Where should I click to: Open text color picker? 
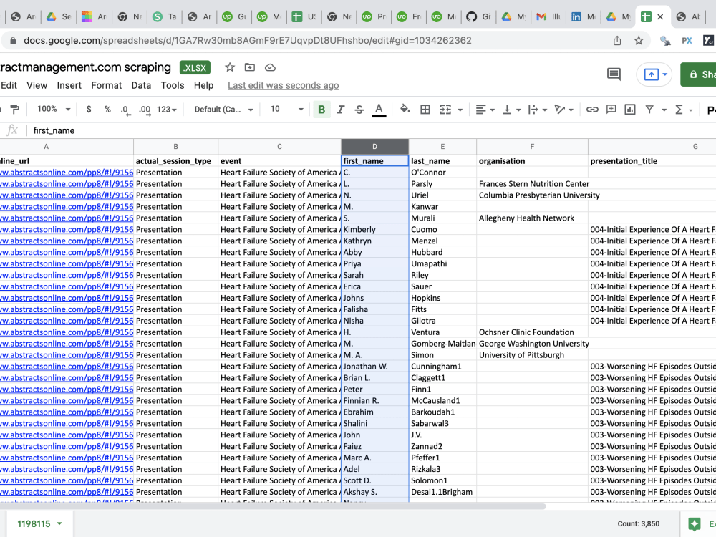click(x=379, y=110)
